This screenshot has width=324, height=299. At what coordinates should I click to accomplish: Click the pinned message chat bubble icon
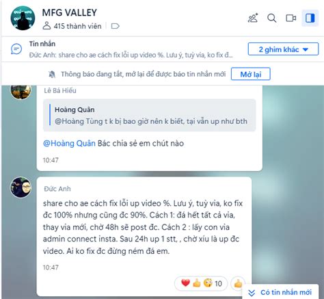pyautogui.click(x=16, y=49)
